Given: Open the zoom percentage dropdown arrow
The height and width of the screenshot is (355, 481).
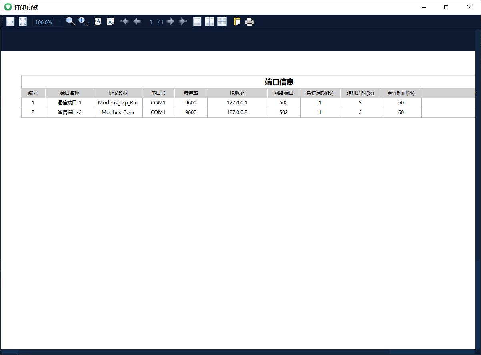Looking at the screenshot, I should (x=60, y=22).
